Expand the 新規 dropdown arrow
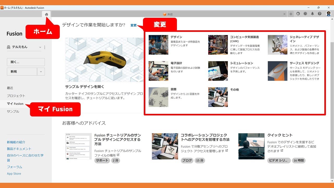Screen dimensions: 334x188 coord(41,72)
